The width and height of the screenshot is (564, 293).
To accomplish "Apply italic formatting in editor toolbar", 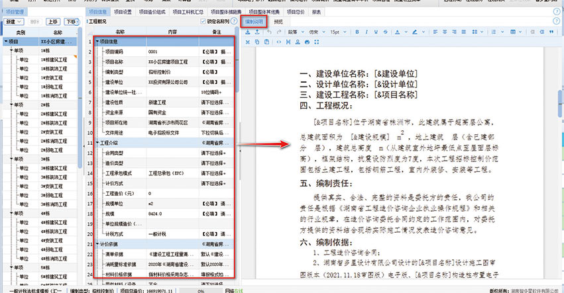I will coord(367,32).
